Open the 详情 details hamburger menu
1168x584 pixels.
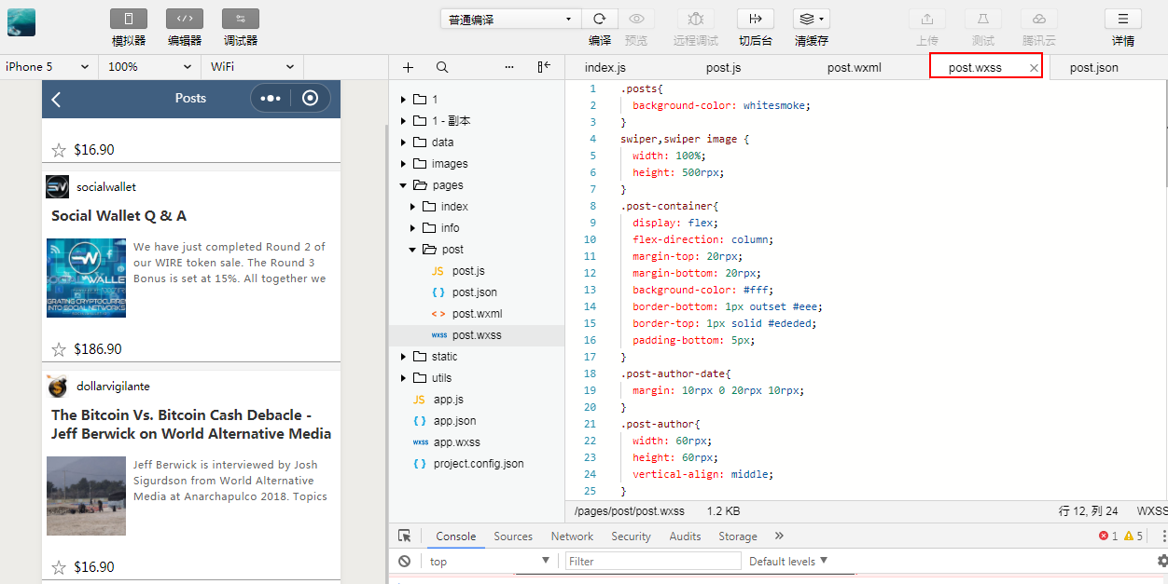coord(1122,19)
